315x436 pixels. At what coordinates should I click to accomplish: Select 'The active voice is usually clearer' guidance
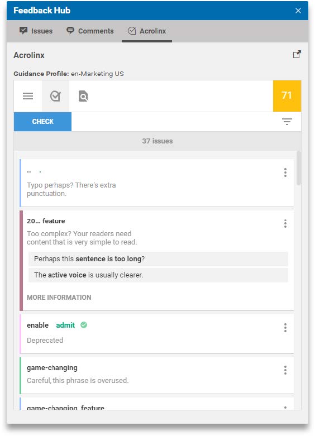tap(158, 275)
